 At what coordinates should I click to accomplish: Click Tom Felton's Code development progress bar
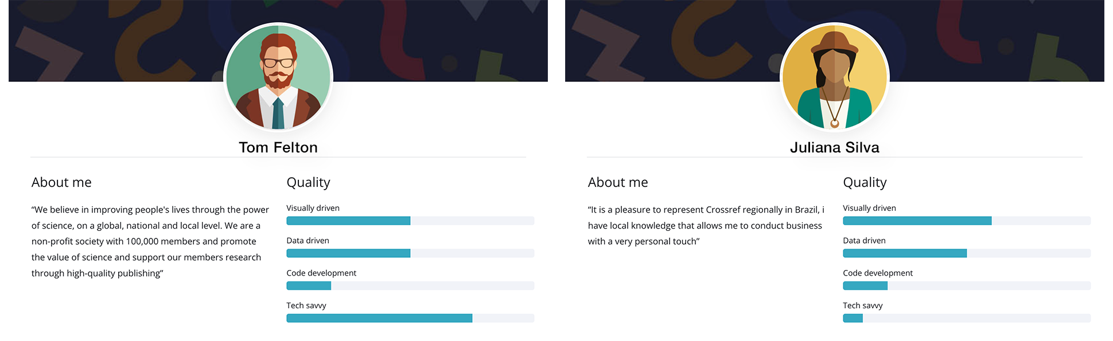tap(410, 285)
